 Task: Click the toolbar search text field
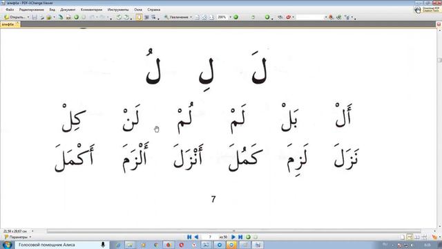tap(310, 17)
